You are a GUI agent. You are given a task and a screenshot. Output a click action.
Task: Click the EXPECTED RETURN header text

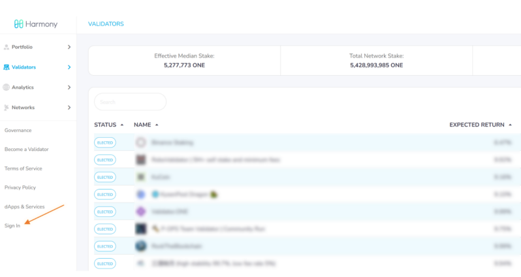click(x=477, y=125)
